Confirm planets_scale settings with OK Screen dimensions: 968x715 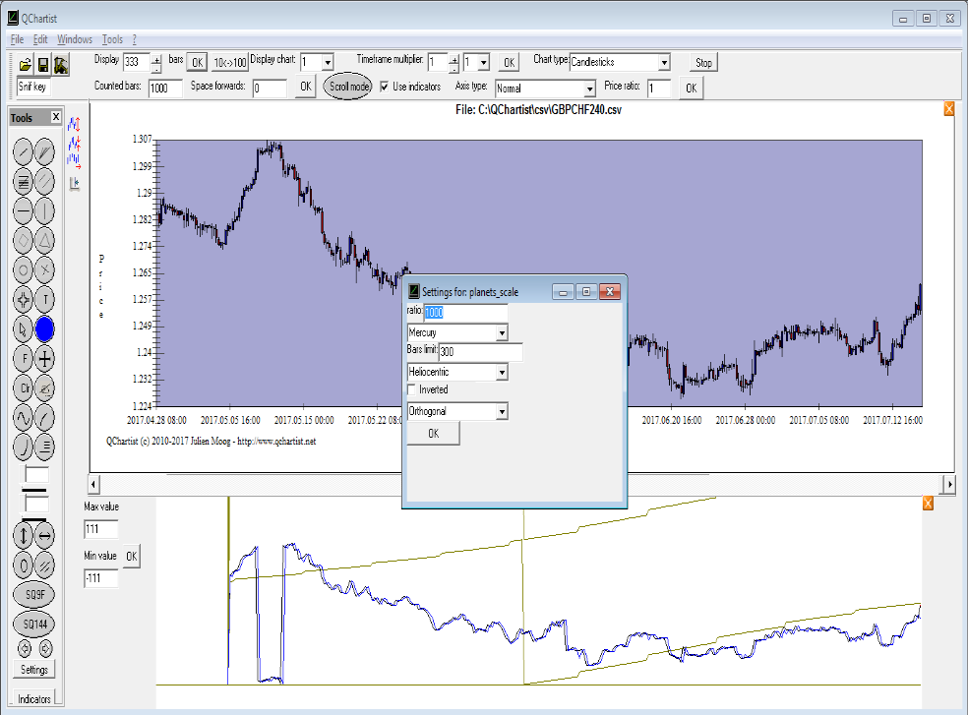[x=433, y=434]
